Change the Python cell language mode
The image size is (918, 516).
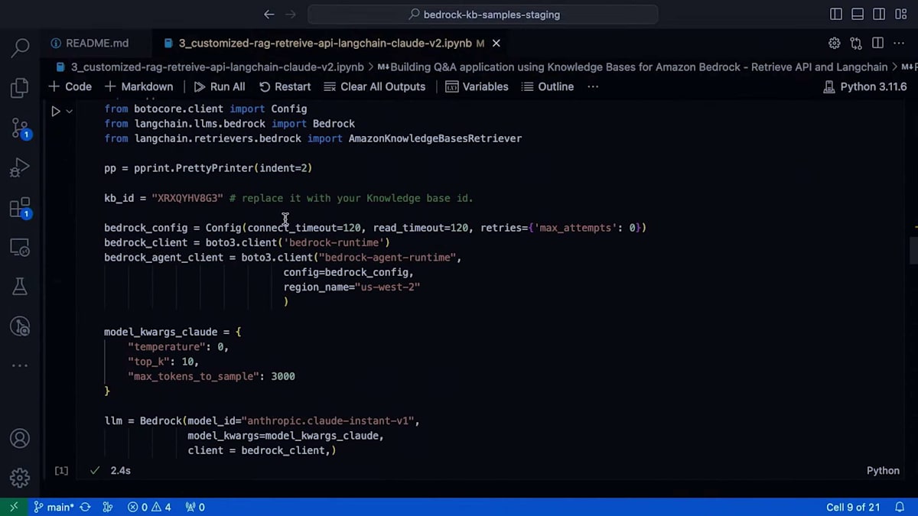click(883, 470)
